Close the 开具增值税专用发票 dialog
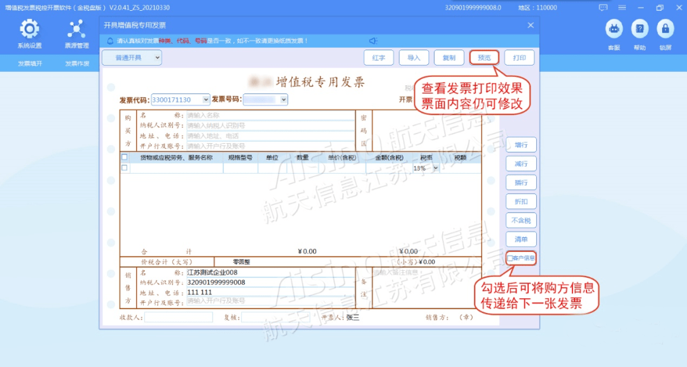The height and width of the screenshot is (367, 687). tap(531, 25)
